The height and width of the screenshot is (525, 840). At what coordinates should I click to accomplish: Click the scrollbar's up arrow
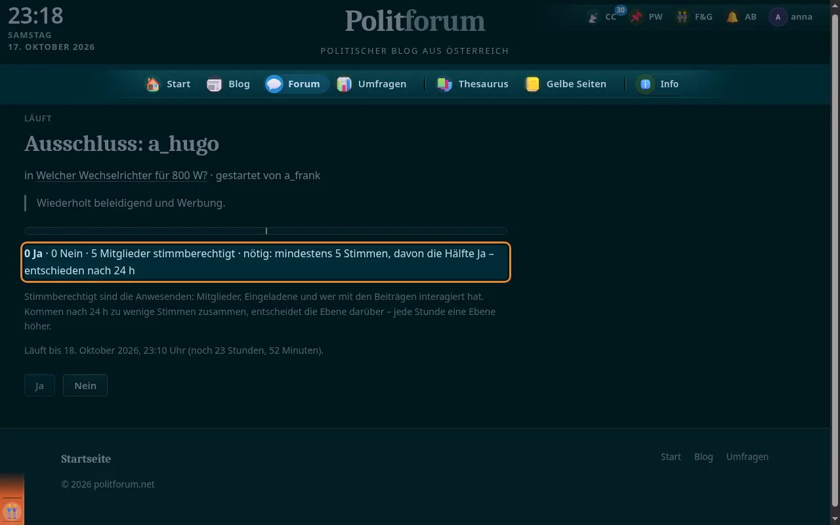pos(835,5)
